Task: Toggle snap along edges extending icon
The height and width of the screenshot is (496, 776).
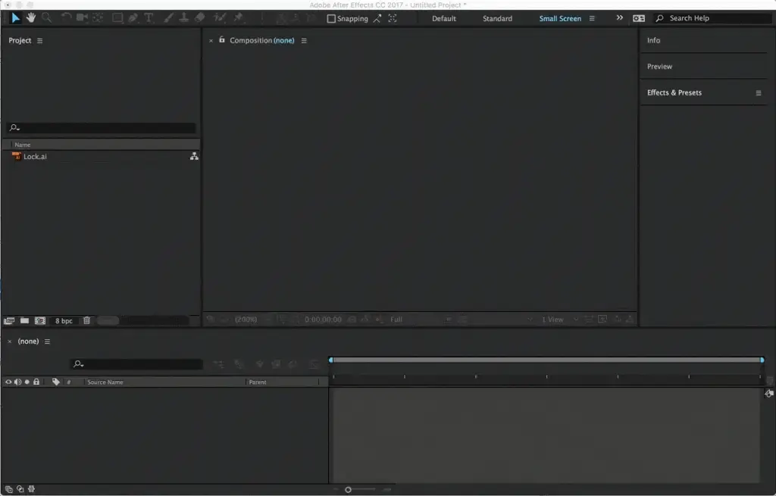Action: click(x=377, y=18)
